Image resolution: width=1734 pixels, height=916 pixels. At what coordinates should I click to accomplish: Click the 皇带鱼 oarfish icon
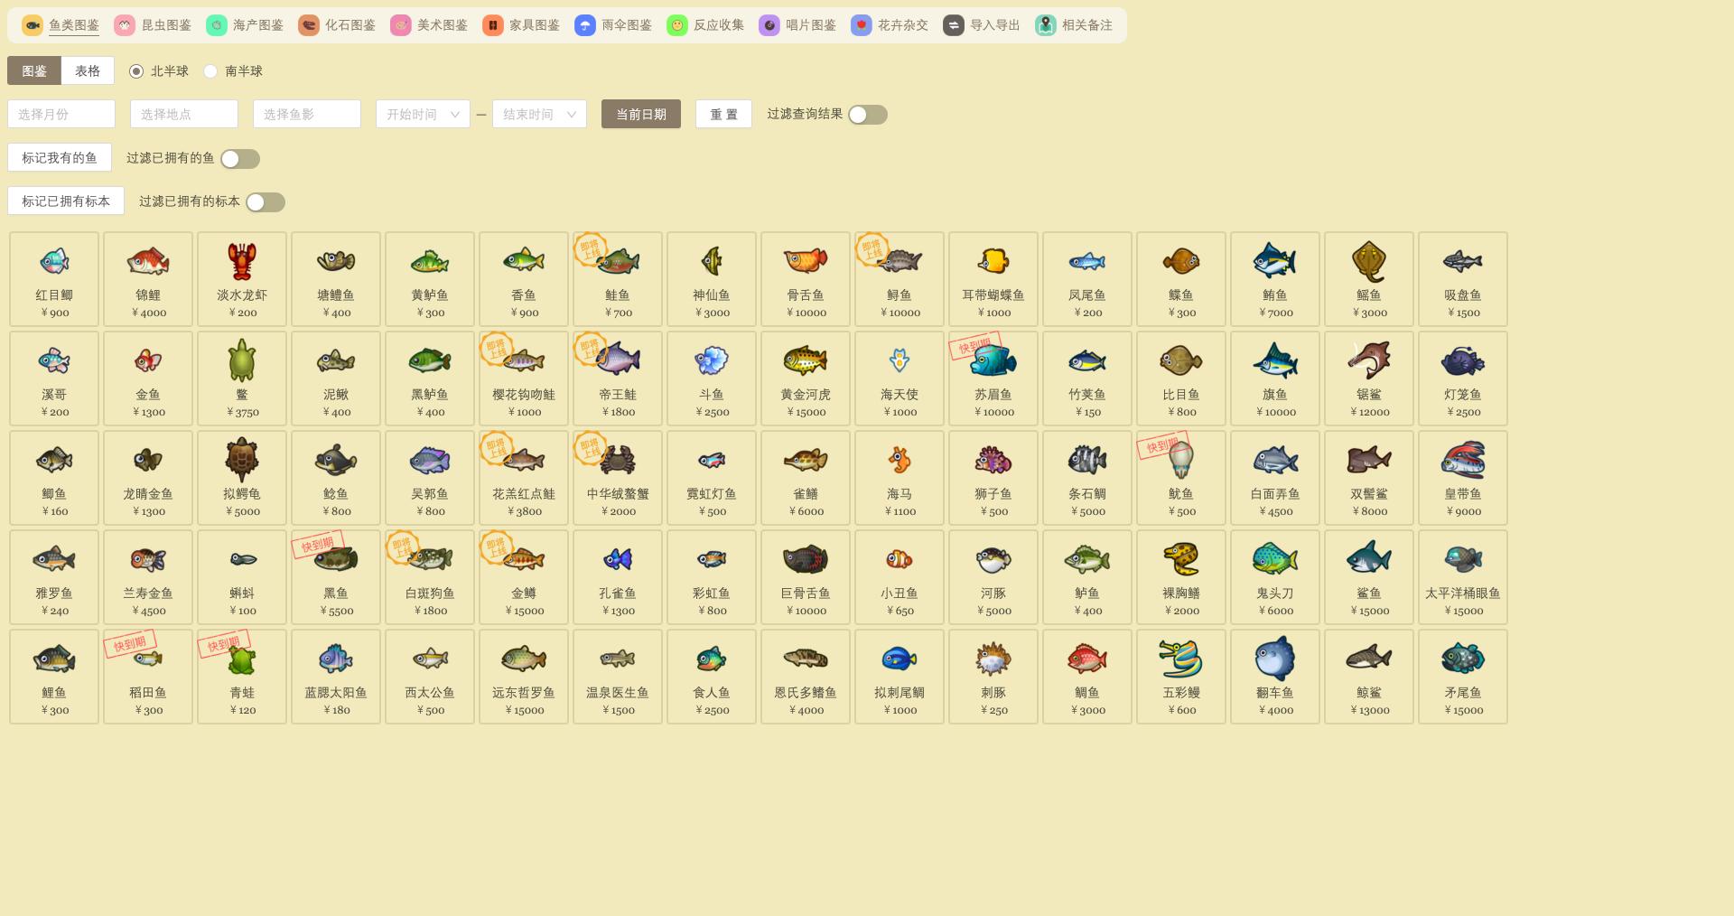[1463, 460]
